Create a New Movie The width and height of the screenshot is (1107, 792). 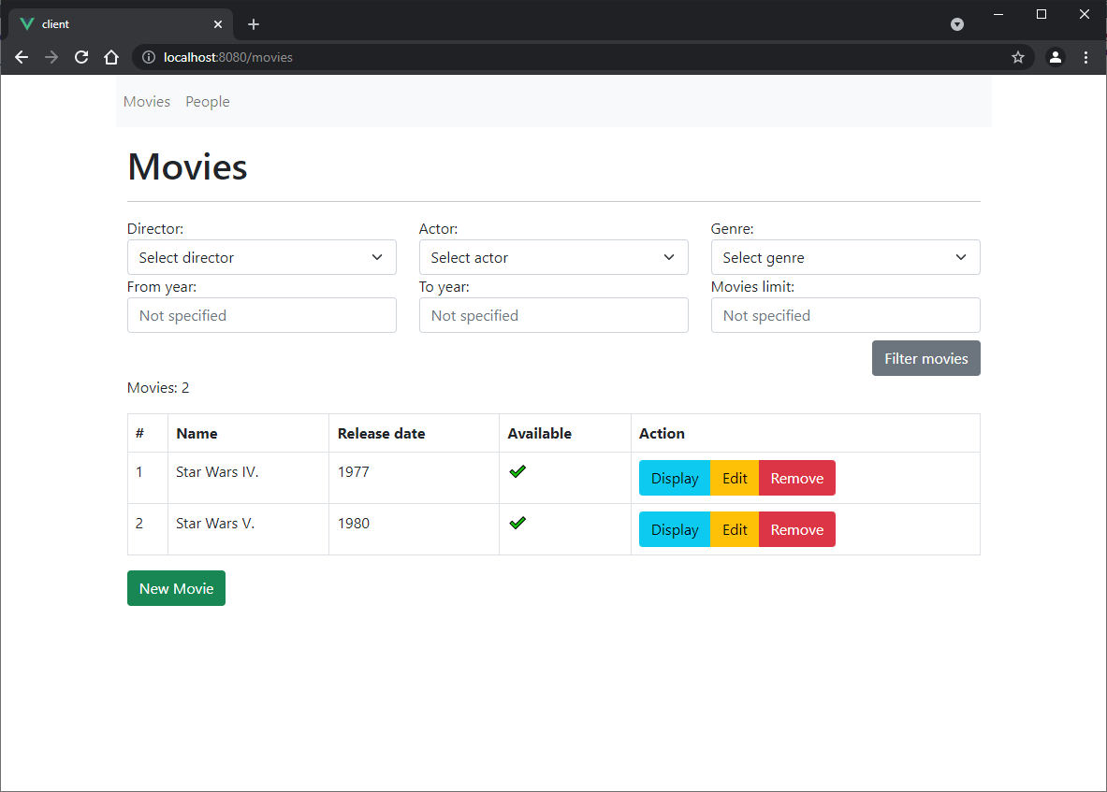pos(176,588)
